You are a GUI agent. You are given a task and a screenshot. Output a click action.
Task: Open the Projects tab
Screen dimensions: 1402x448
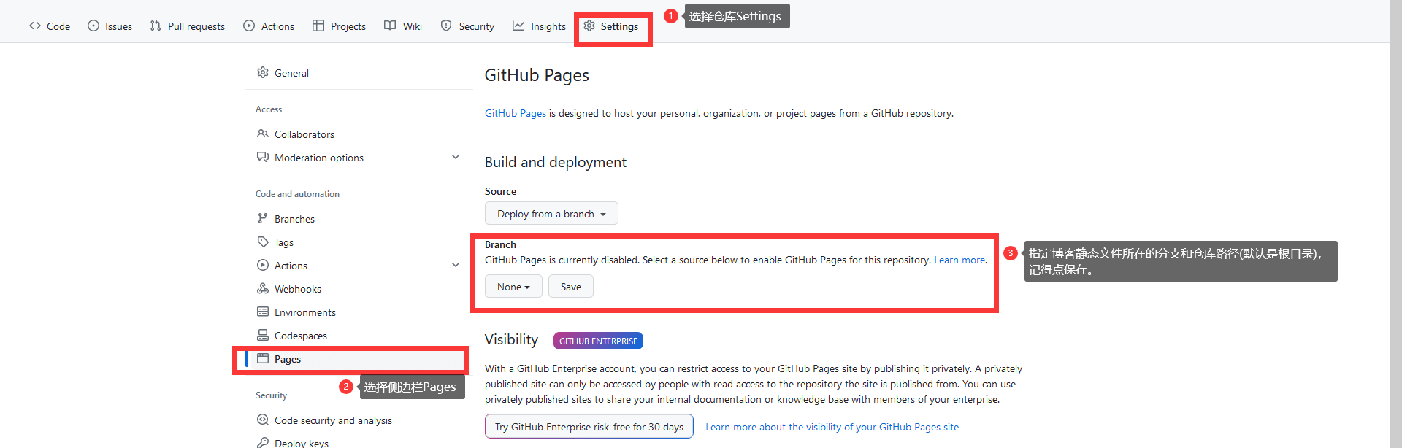point(340,26)
